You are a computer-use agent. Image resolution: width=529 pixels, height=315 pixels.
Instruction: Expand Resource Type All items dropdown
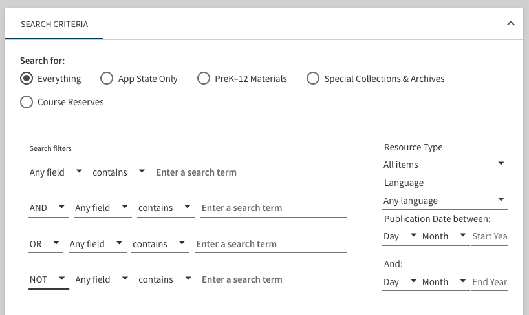coord(444,165)
